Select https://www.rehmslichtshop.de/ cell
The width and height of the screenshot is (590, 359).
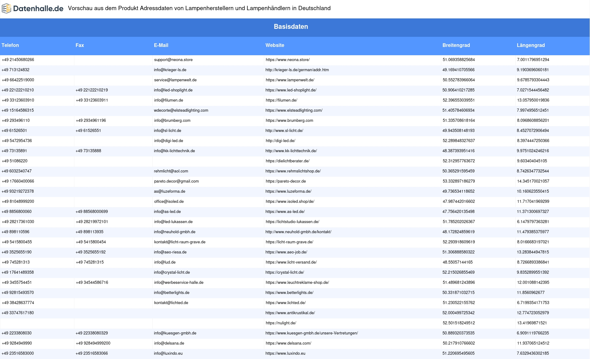pos(293,171)
